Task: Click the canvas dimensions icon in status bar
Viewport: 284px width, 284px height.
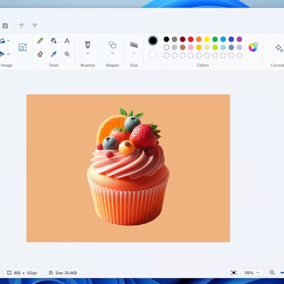Action: pyautogui.click(x=9, y=273)
